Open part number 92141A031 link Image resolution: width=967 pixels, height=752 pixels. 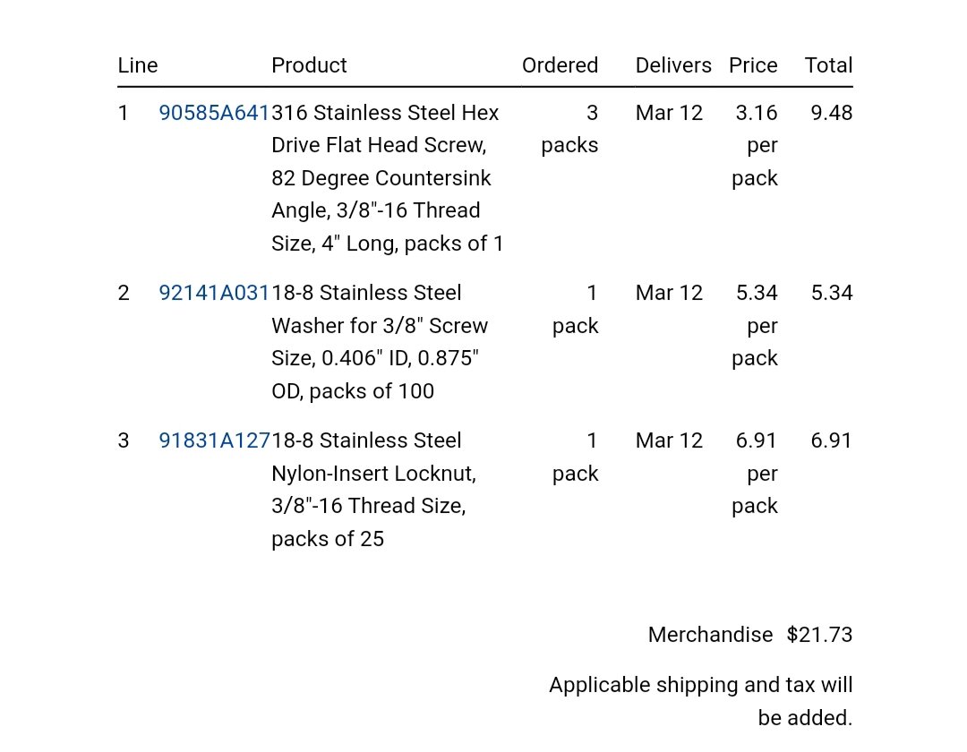(x=214, y=293)
